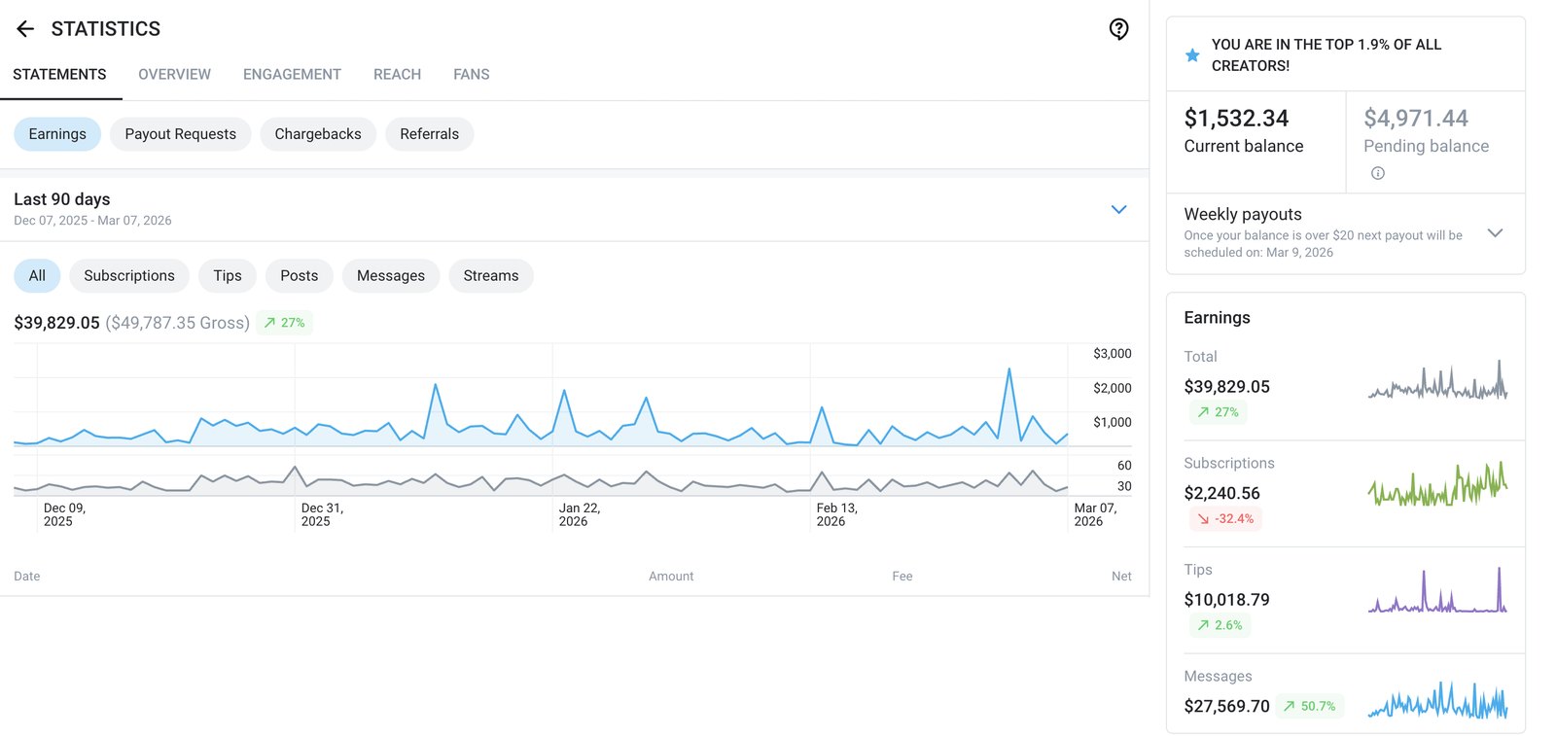Screen dimensions: 1556x736
Task: Click the blue star icon
Action: point(1192,55)
